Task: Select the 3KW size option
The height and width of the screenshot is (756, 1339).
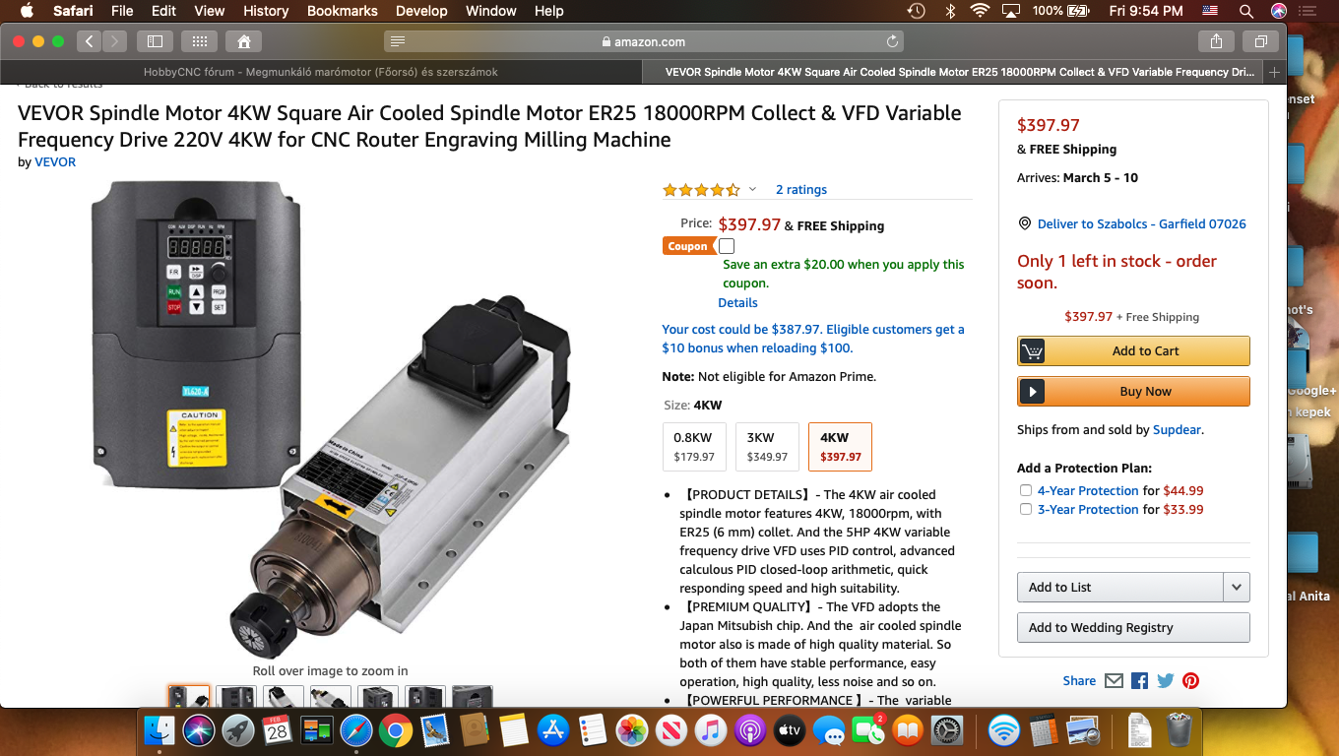Action: (767, 447)
